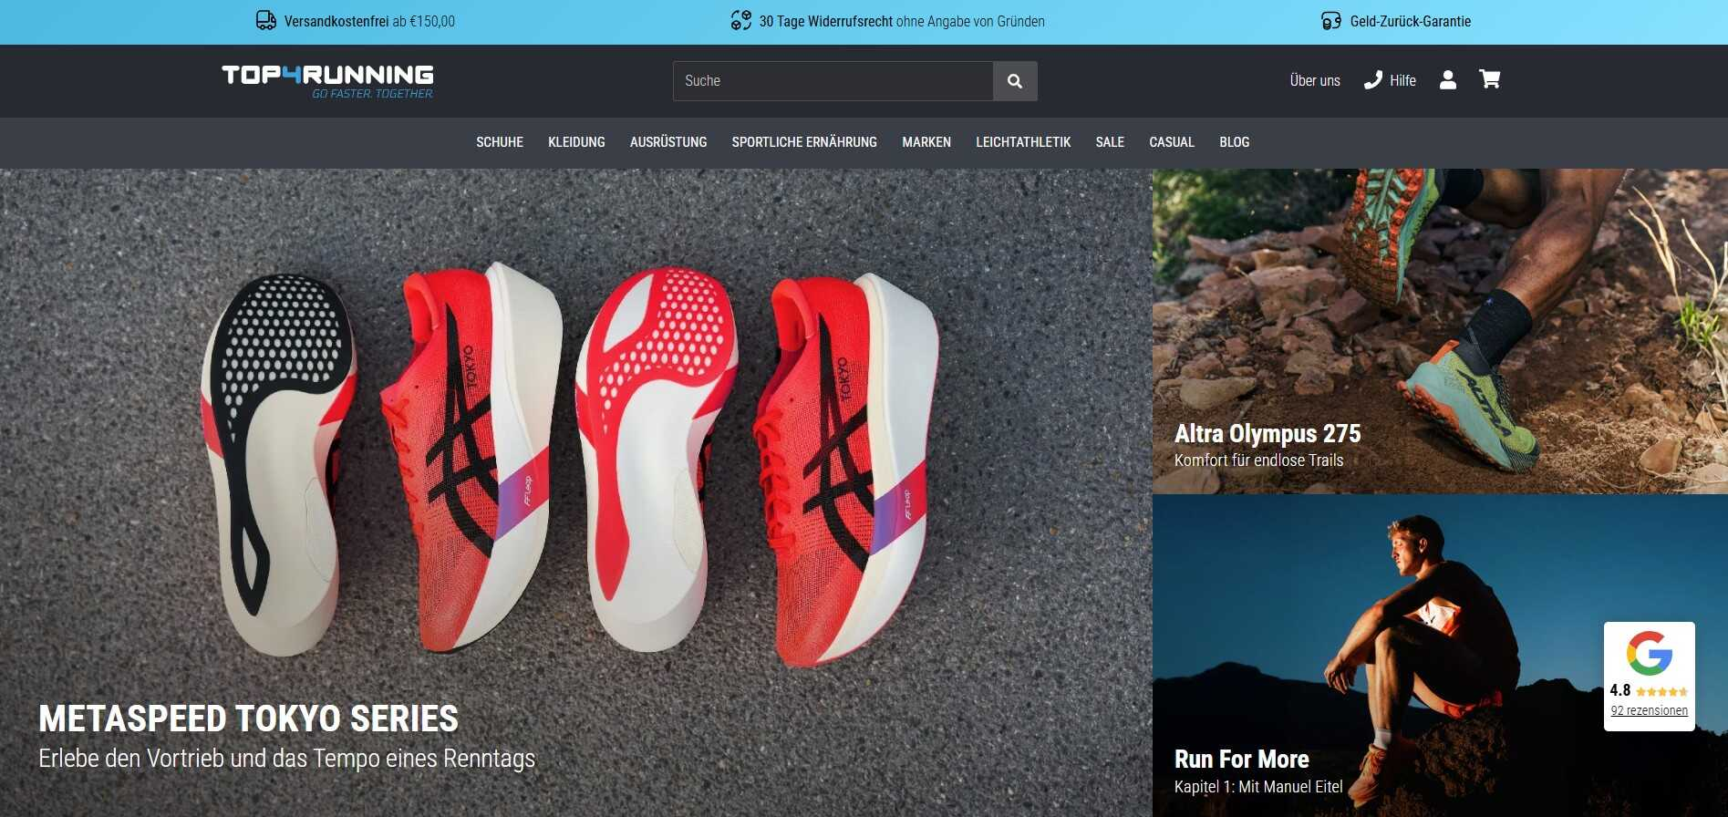Click 'Erlebe den Vortrieb' hero subtitle
The height and width of the screenshot is (817, 1728).
tap(286, 759)
